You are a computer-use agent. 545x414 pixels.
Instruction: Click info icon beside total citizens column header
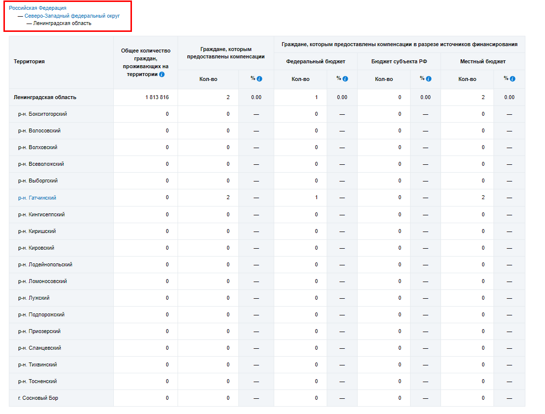pos(162,75)
